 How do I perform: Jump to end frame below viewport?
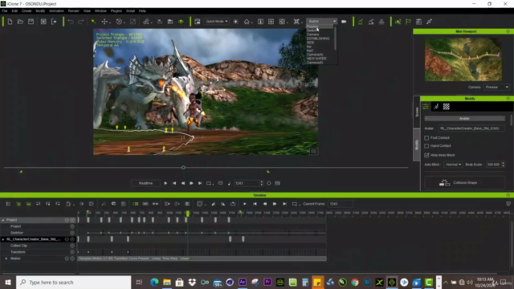pyautogui.click(x=200, y=183)
